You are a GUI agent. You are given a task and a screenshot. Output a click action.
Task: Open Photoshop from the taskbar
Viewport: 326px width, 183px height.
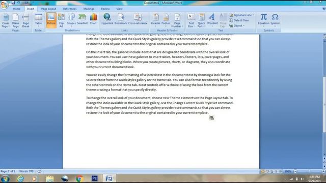[x=94, y=178]
